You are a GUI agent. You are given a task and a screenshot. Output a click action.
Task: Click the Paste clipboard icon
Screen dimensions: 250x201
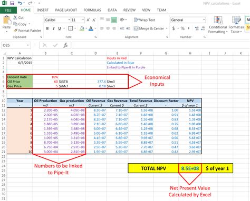pyautogui.click(x=7, y=19)
